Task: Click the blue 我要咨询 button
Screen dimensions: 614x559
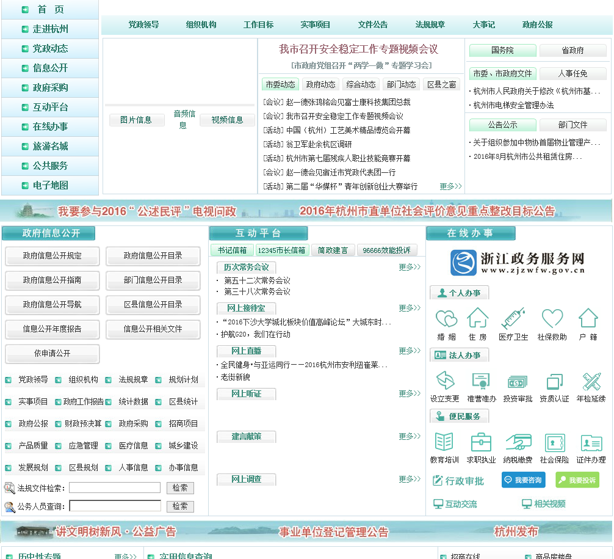Action: point(524,480)
